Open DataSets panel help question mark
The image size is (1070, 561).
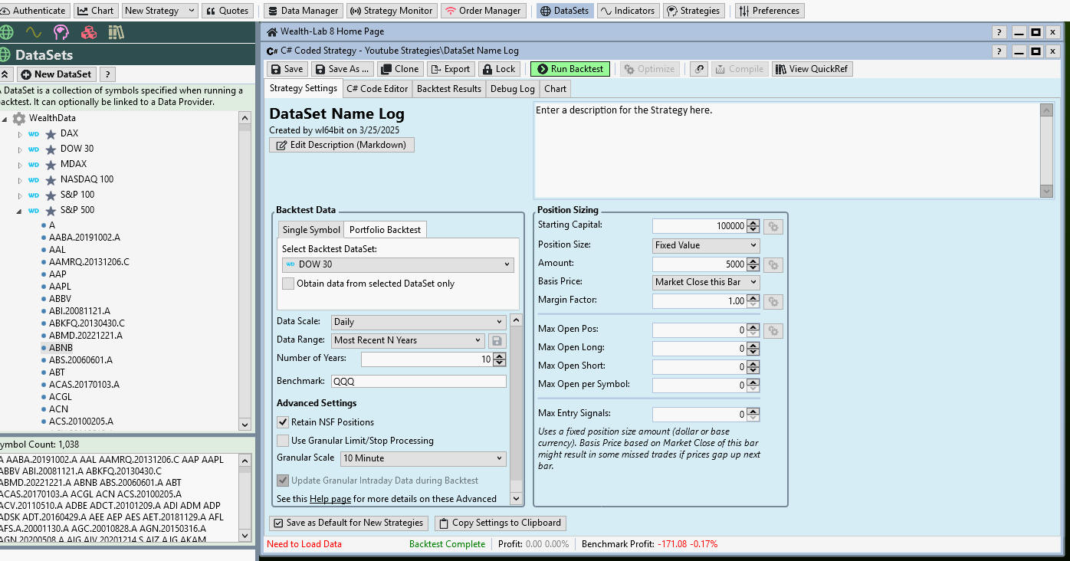click(107, 74)
